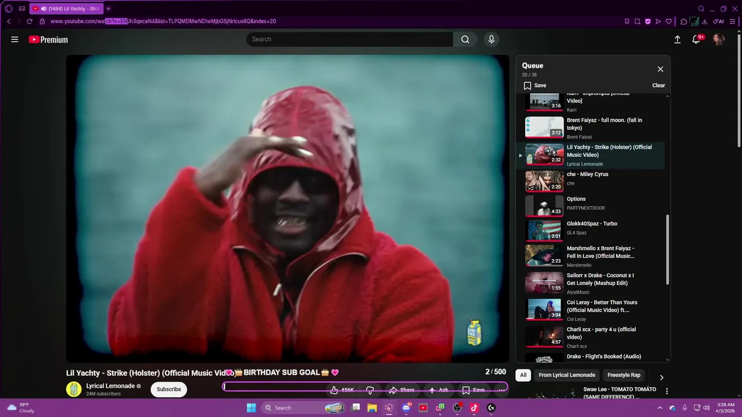This screenshot has width=742, height=417.
Task: Click the queue panel scrollbar
Action: (667, 250)
